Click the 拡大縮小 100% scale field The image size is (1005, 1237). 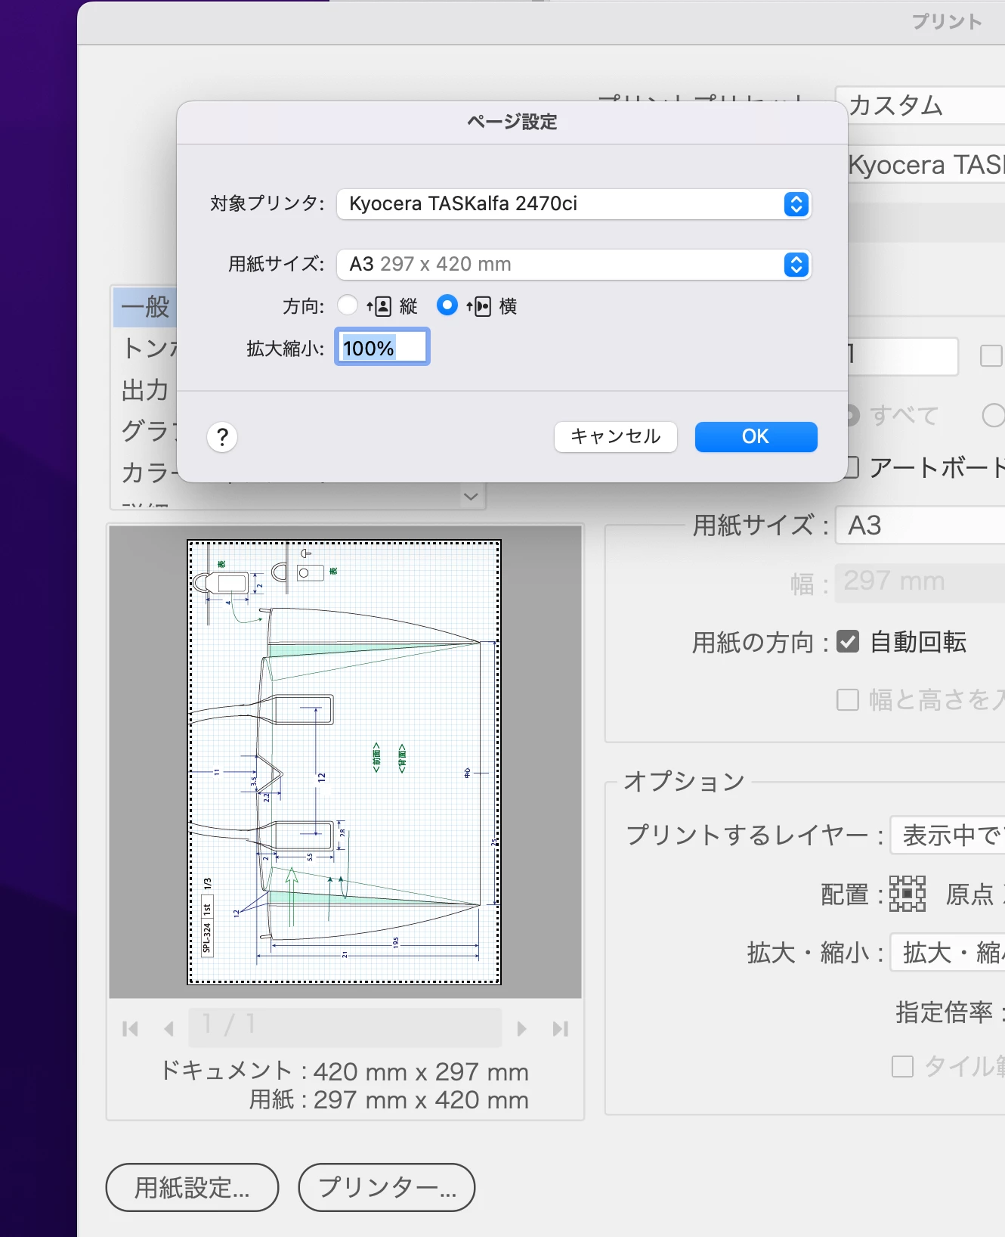click(x=382, y=348)
